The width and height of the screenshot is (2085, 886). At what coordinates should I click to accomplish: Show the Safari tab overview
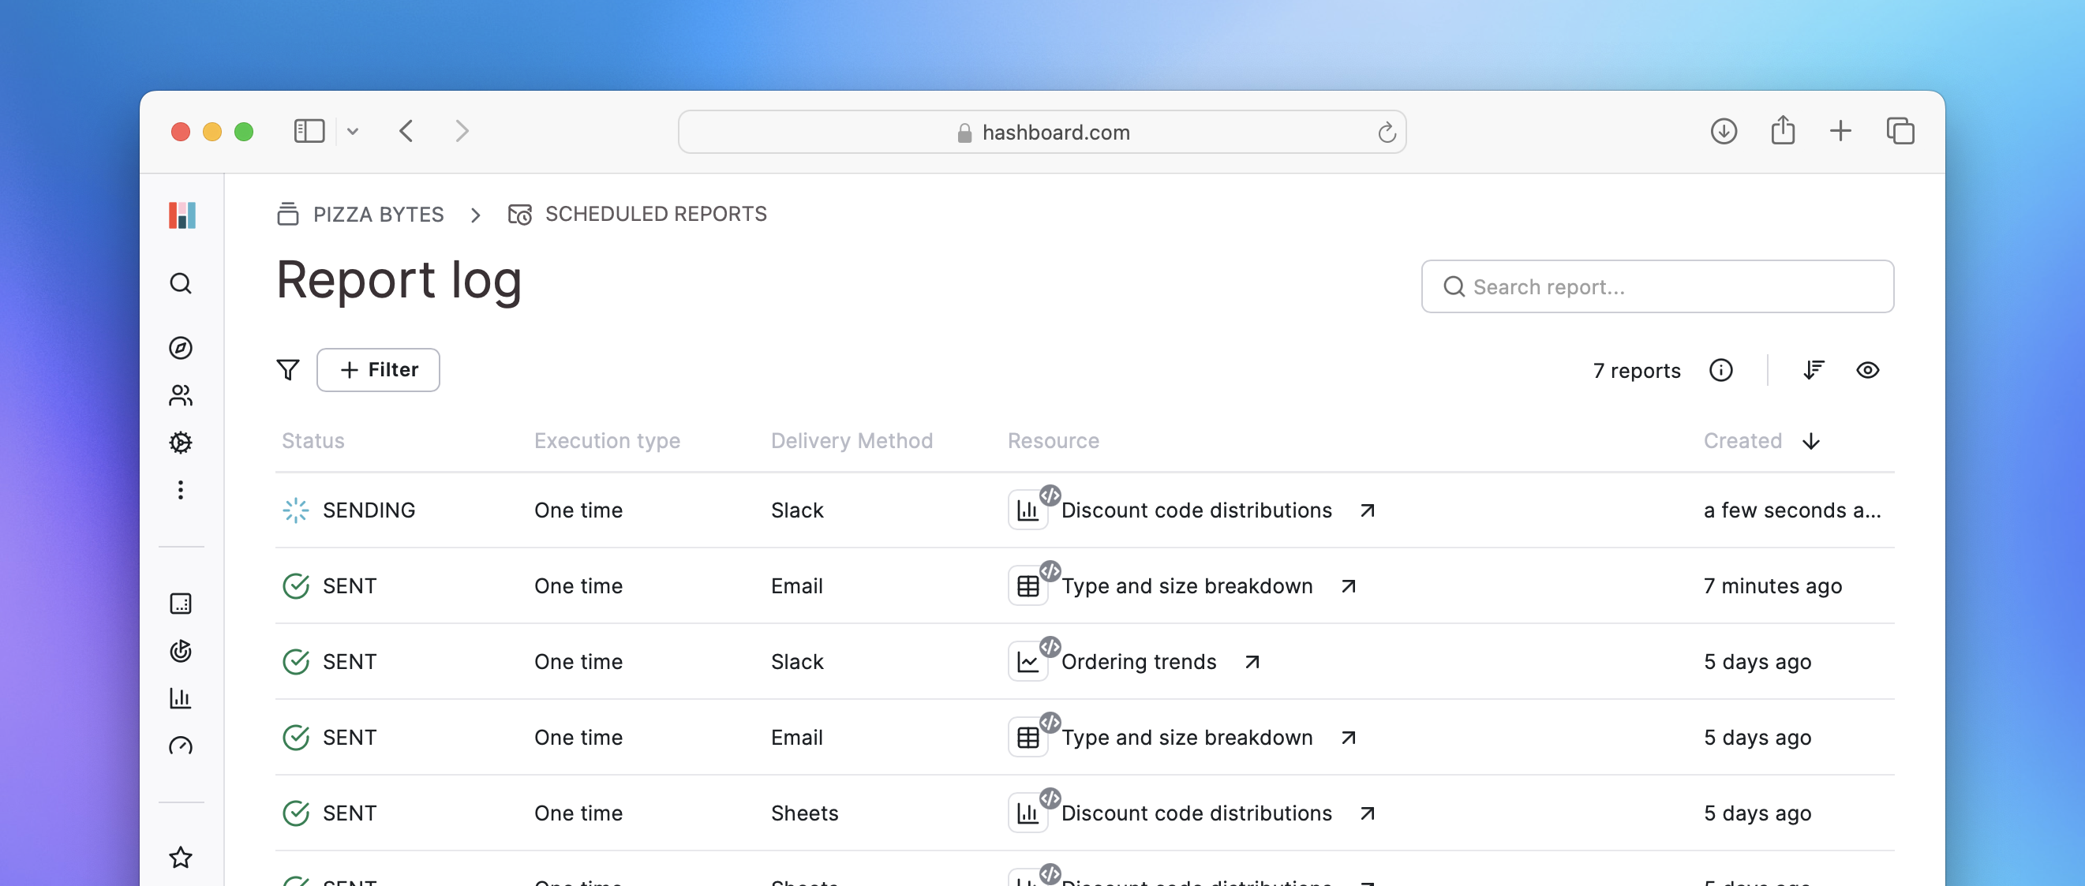point(1900,131)
